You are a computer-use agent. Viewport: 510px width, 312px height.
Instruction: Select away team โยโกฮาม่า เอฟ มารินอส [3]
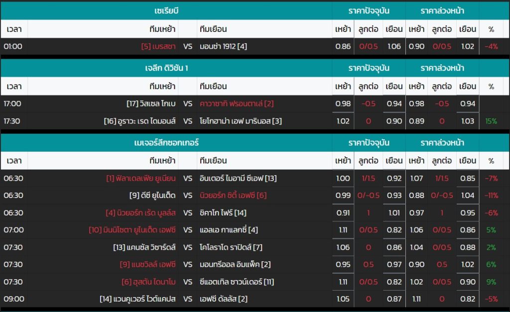pyautogui.click(x=241, y=121)
